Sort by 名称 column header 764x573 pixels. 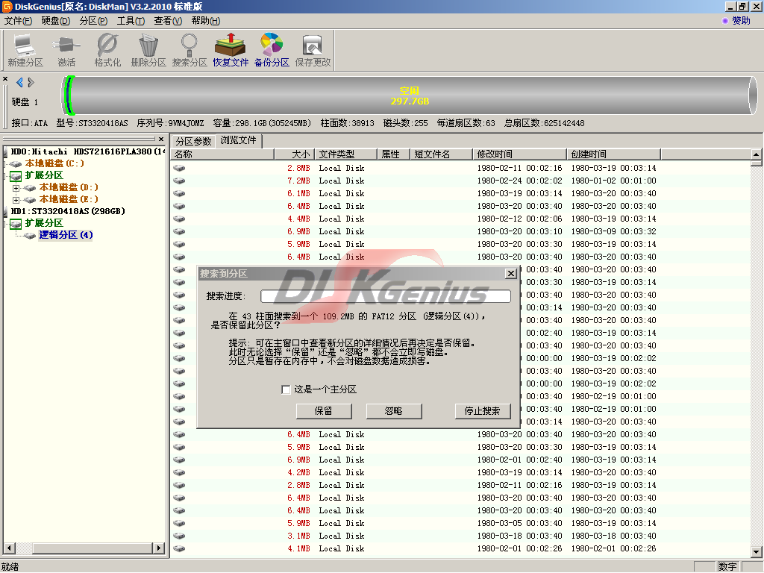point(222,154)
